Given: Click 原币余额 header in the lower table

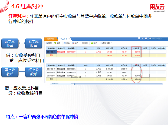Looking at the screenshot, I should tap(124, 65).
